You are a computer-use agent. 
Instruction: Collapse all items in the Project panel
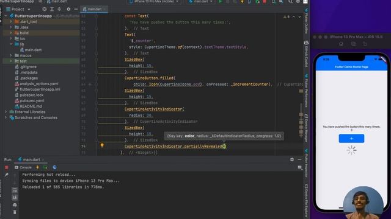point(59,9)
